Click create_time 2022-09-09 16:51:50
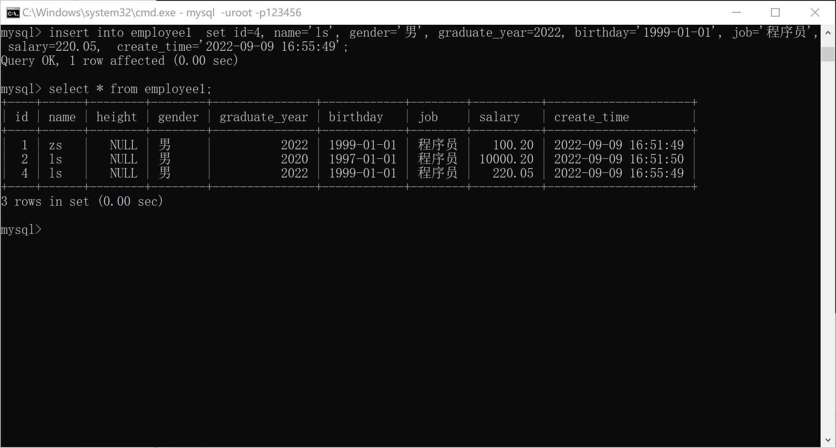This screenshot has width=836, height=448. coord(619,159)
